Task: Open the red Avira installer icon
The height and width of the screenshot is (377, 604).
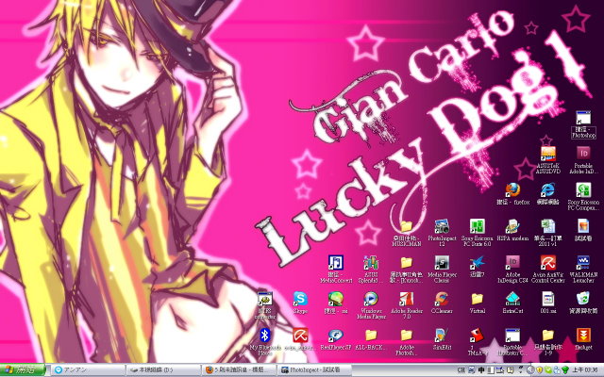Action: point(300,336)
